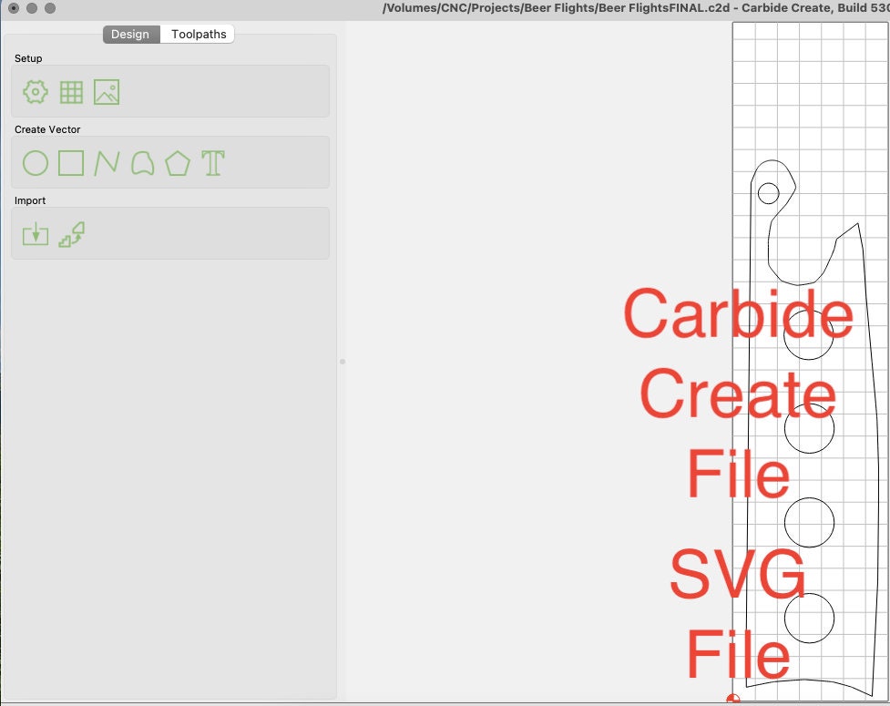Click the Import file icon
This screenshot has height=706, width=890.
click(34, 234)
